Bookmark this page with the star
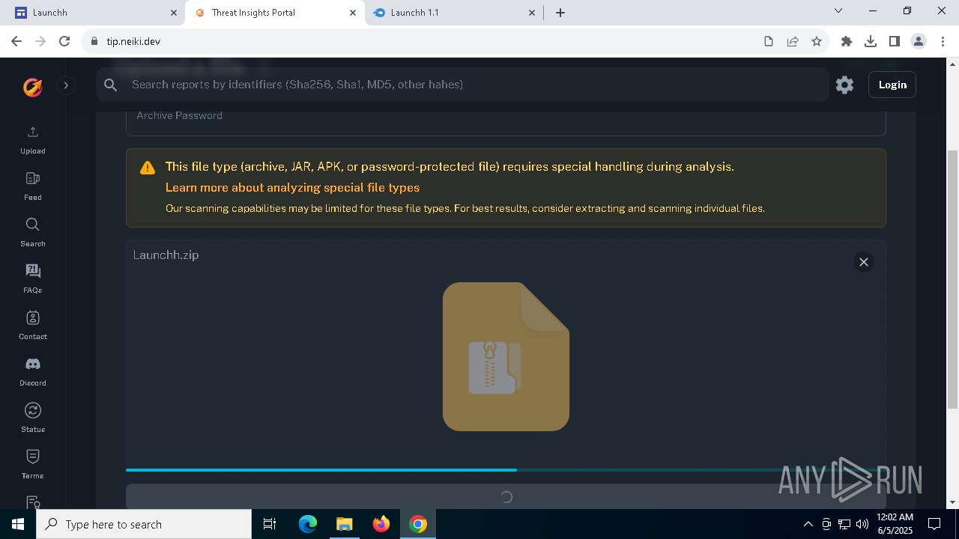Screen dimensions: 959x539 tap(817, 41)
